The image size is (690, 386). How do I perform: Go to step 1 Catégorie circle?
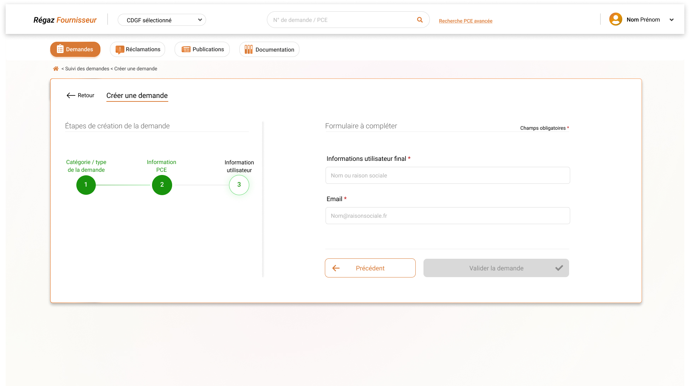[86, 185]
